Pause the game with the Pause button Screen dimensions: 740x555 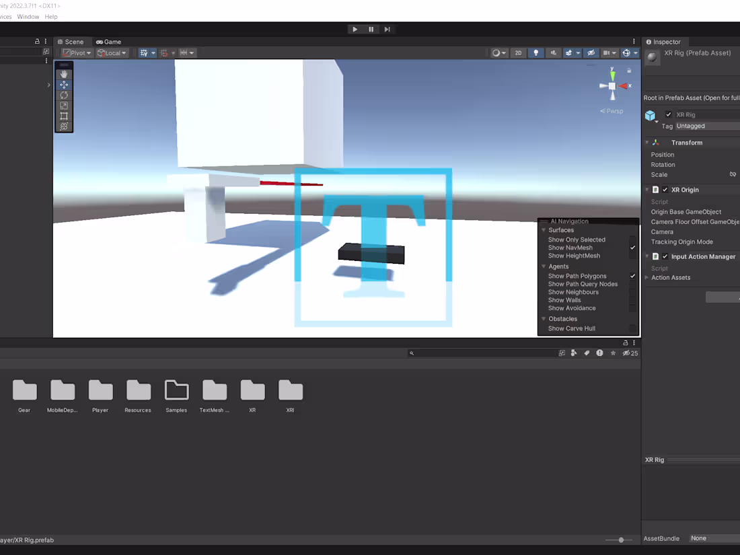point(371,29)
